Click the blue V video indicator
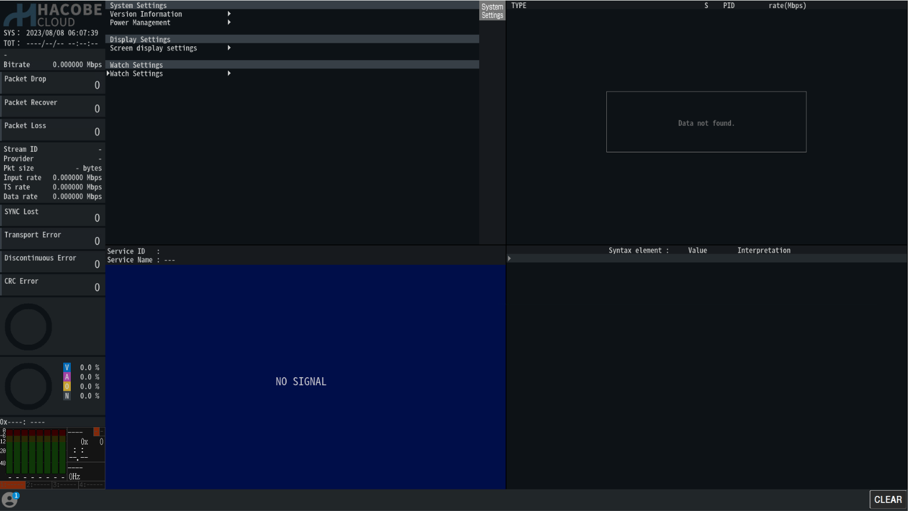 point(67,367)
